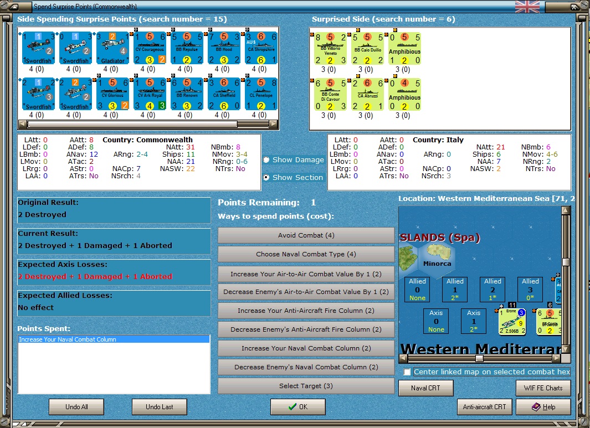
Task: Select the CV Courageous carrier unit
Action: pos(150,48)
